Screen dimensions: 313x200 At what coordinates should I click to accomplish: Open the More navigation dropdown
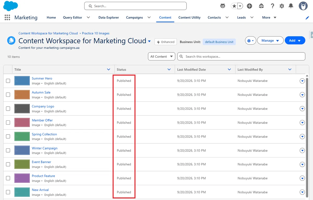tap(269, 17)
